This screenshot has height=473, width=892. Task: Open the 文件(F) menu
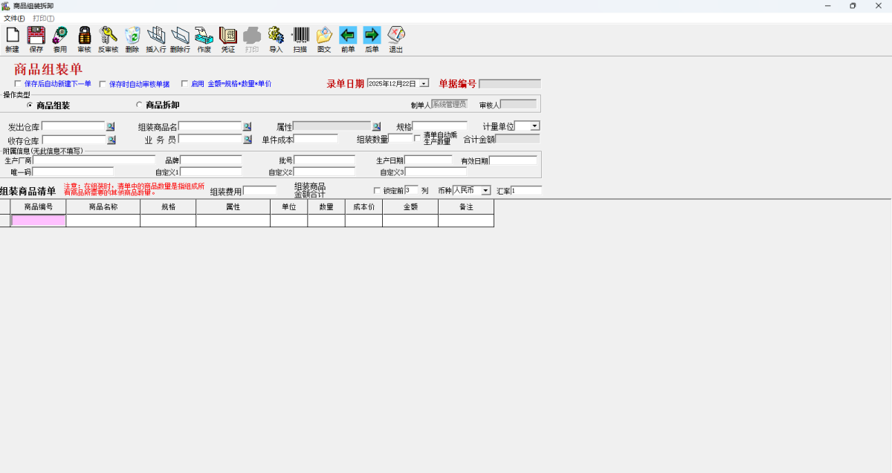[x=15, y=16]
